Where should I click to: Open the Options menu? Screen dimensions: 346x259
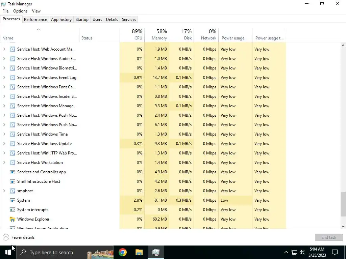[x=20, y=11]
